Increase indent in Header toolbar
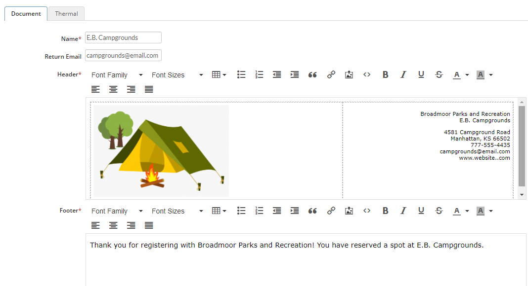 point(295,74)
